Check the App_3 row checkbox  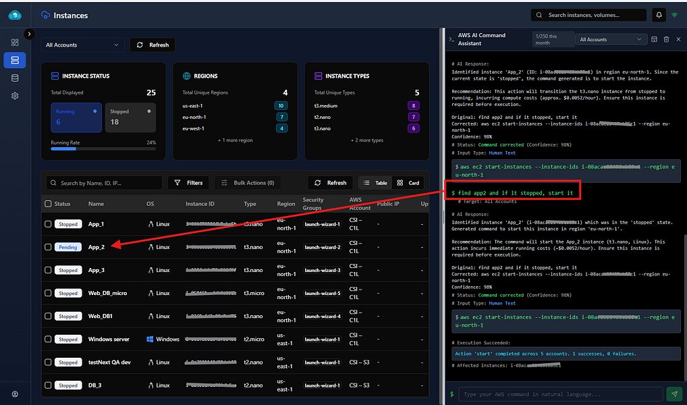tap(48, 270)
